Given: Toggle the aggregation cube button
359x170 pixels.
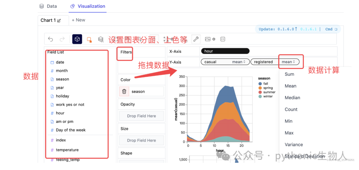Looking at the screenshot, I should pos(77,39).
